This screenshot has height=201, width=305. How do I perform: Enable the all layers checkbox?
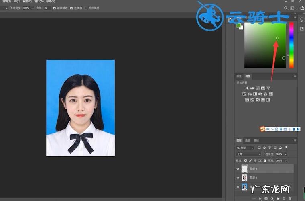86,8
